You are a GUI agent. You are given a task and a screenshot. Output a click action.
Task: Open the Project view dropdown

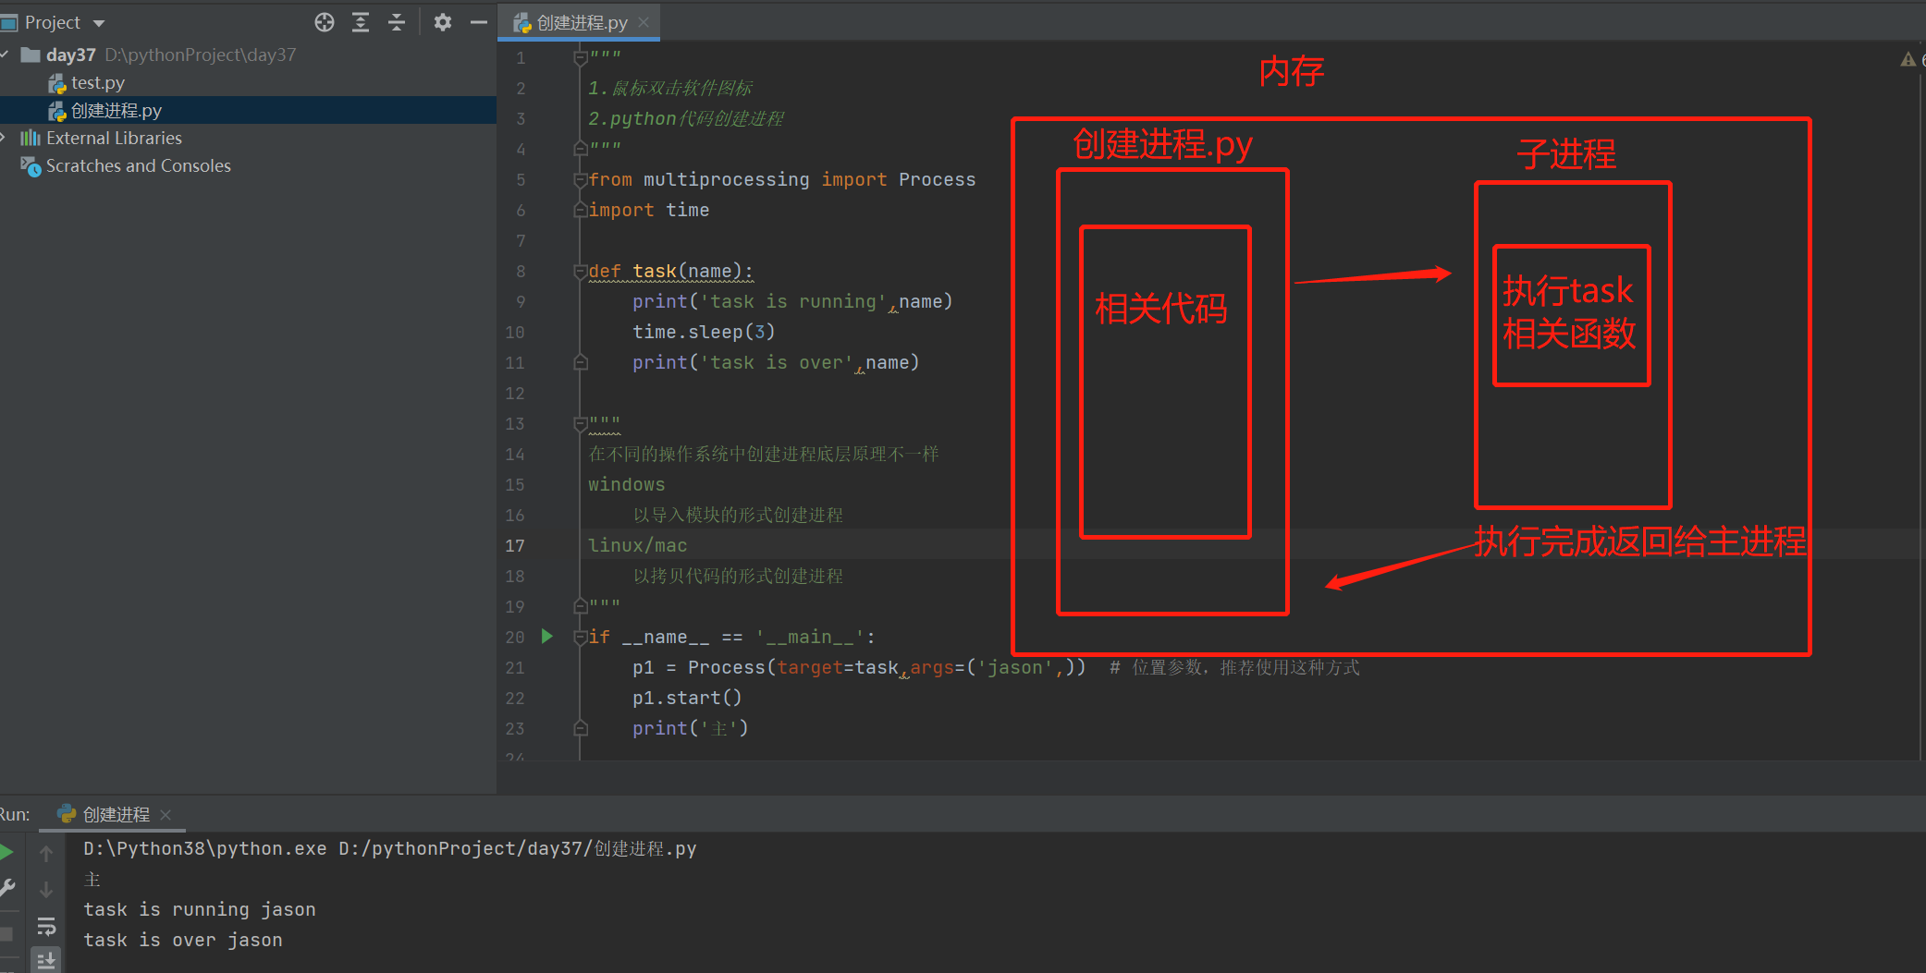(x=99, y=23)
